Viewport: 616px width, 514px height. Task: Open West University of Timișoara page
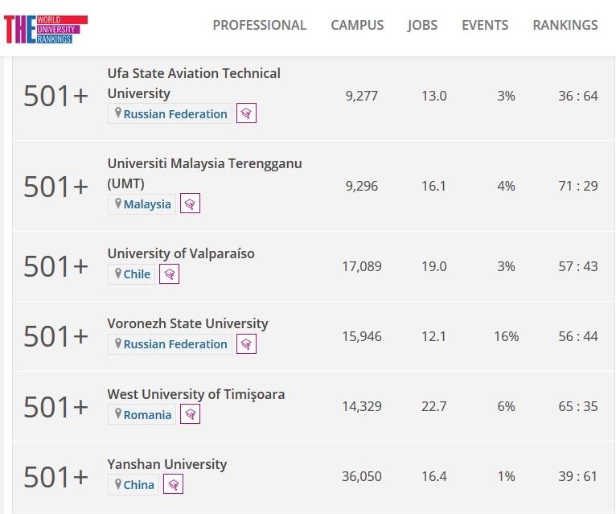click(195, 394)
